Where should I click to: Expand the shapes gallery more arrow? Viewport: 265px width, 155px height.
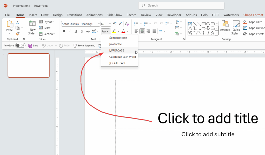(x=217, y=33)
